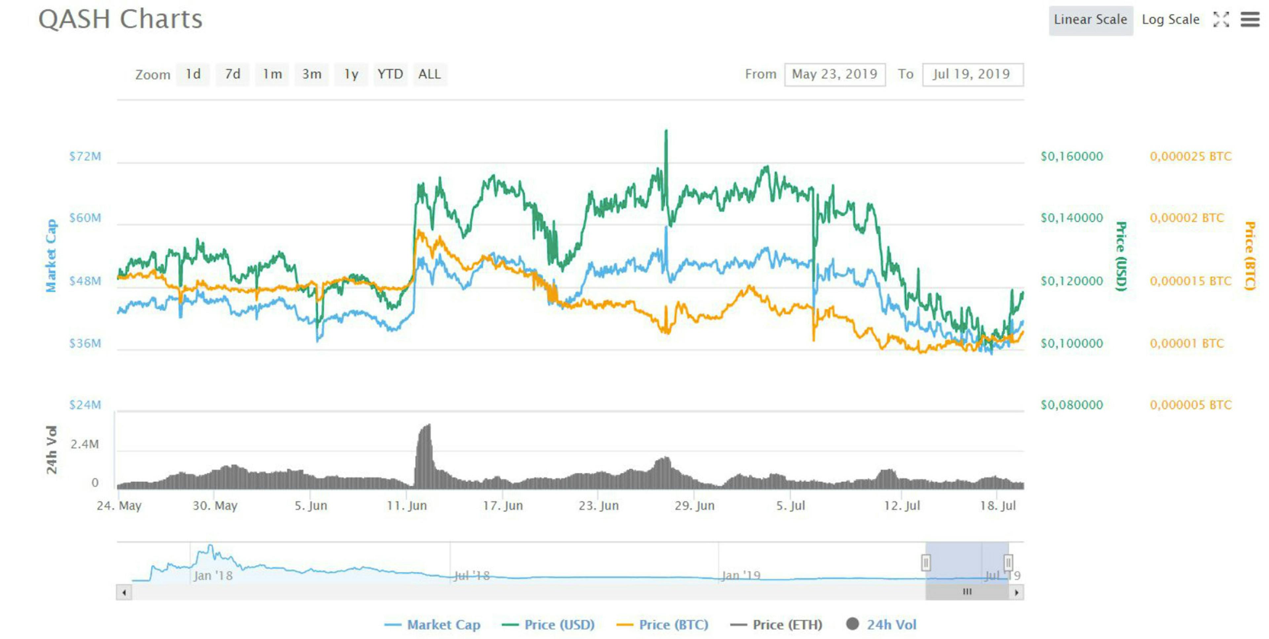Toggle Market Cap series in legend
Image resolution: width=1269 pixels, height=639 pixels.
click(432, 624)
